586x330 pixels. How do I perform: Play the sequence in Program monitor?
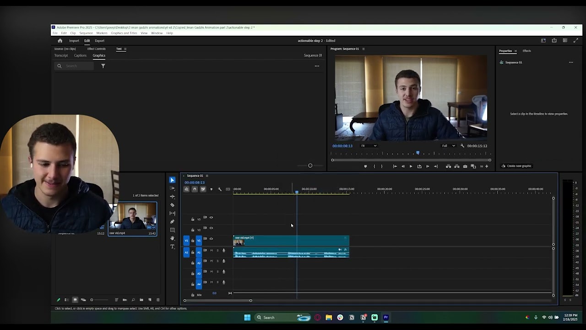(x=411, y=166)
